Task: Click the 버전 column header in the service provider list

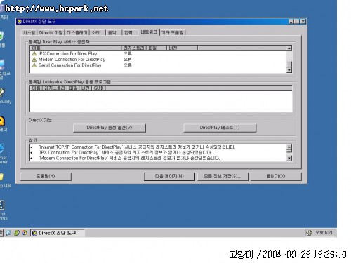Action: (182, 48)
